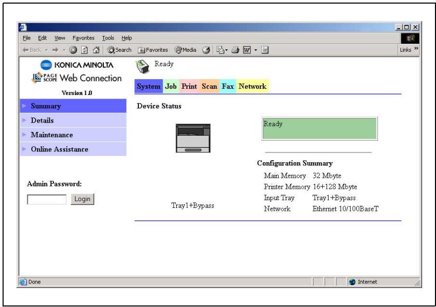
Task: Minimize the browser window
Action: tap(398, 27)
